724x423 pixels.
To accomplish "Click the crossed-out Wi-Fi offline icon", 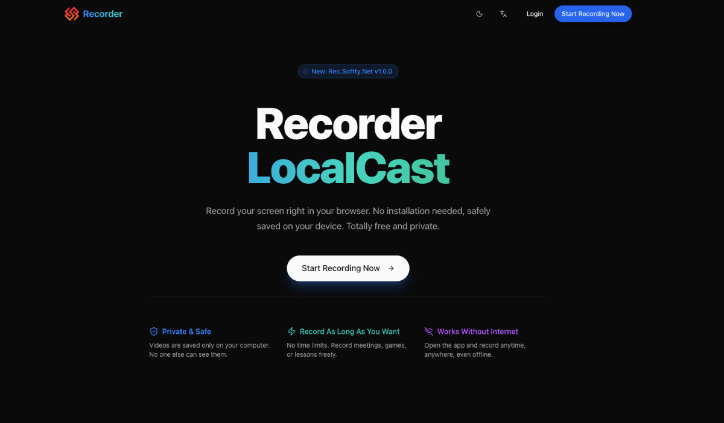I will click(x=429, y=331).
